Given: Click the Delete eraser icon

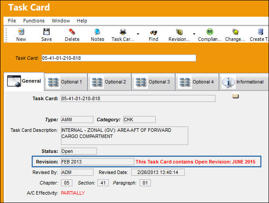Looking at the screenshot, I should (x=72, y=32).
